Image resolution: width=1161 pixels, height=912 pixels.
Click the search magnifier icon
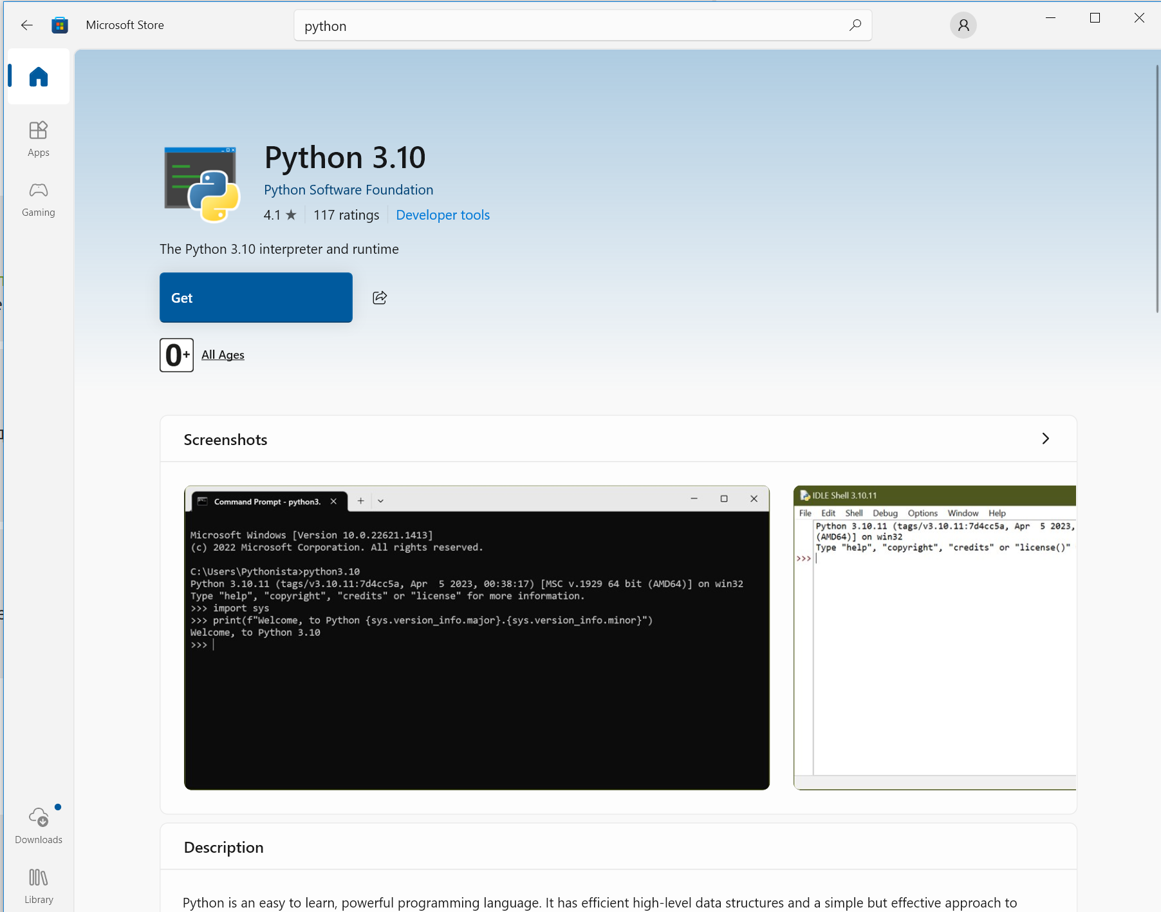[x=855, y=25]
